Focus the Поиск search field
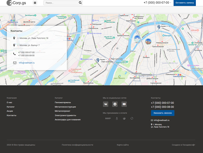The width and height of the screenshot is (203, 153). (x=61, y=3)
